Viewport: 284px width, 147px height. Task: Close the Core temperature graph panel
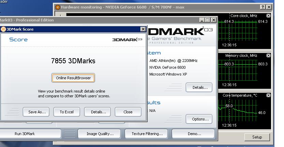pos(268,95)
